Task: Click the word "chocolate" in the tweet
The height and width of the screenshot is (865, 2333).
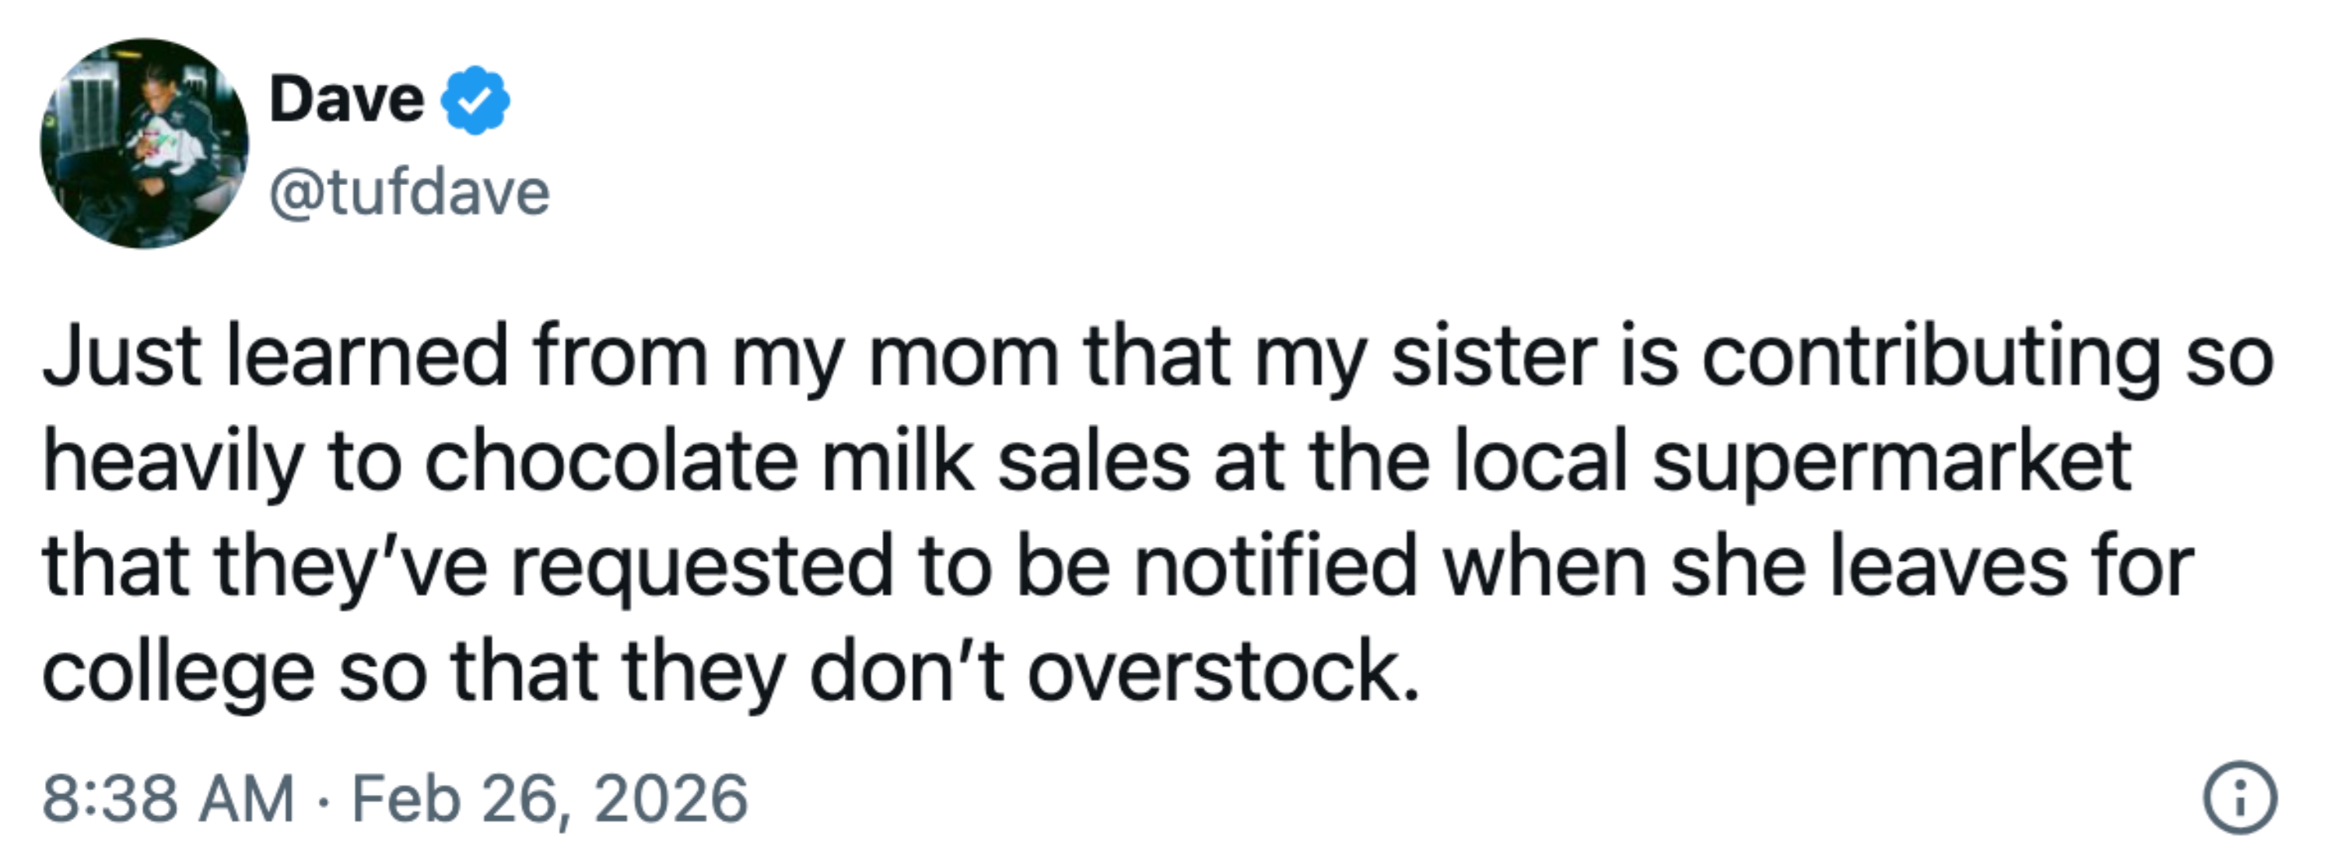Action: (x=611, y=462)
